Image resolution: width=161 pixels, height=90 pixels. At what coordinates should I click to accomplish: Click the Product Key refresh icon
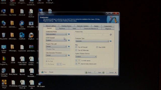[111, 34]
